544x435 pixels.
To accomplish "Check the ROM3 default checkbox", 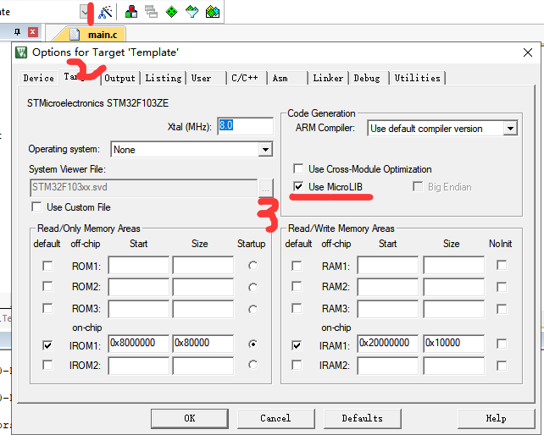I will [47, 308].
